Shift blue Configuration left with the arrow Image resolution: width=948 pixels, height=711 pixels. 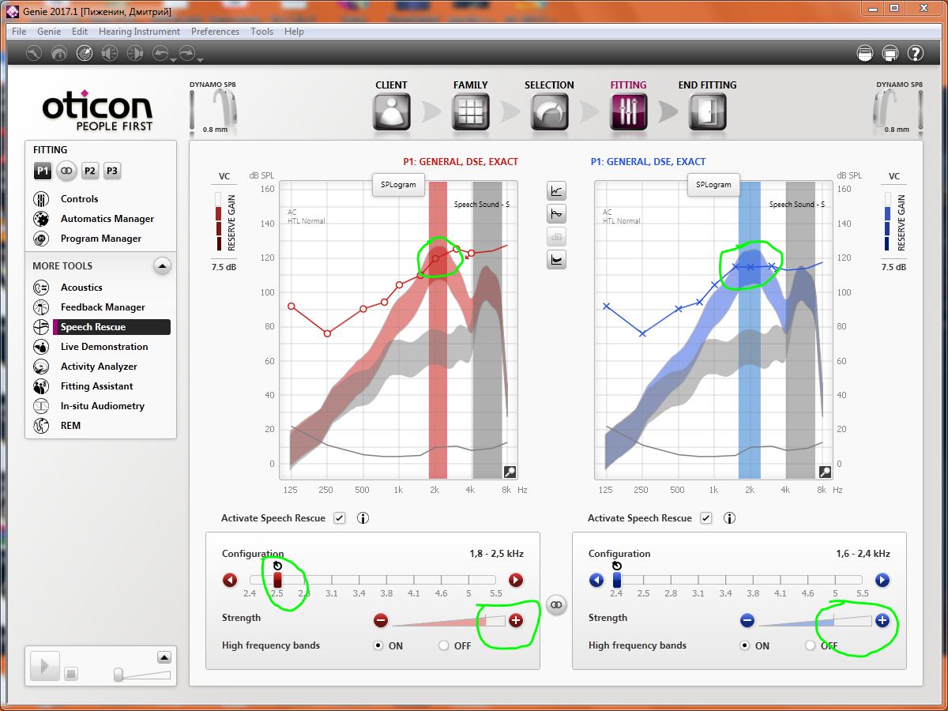pyautogui.click(x=596, y=581)
